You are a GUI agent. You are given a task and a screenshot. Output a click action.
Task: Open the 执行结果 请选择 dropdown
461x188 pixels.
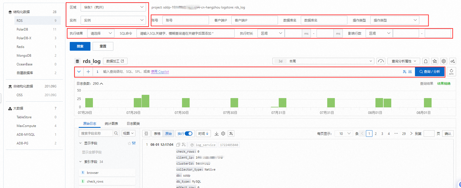click(x=101, y=33)
